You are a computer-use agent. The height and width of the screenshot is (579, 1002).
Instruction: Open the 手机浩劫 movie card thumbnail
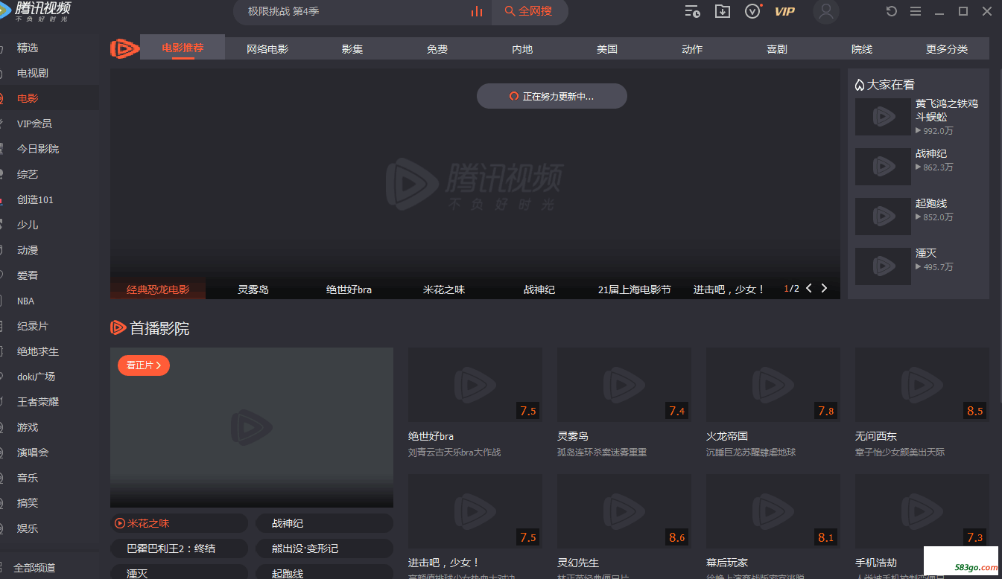click(x=922, y=512)
